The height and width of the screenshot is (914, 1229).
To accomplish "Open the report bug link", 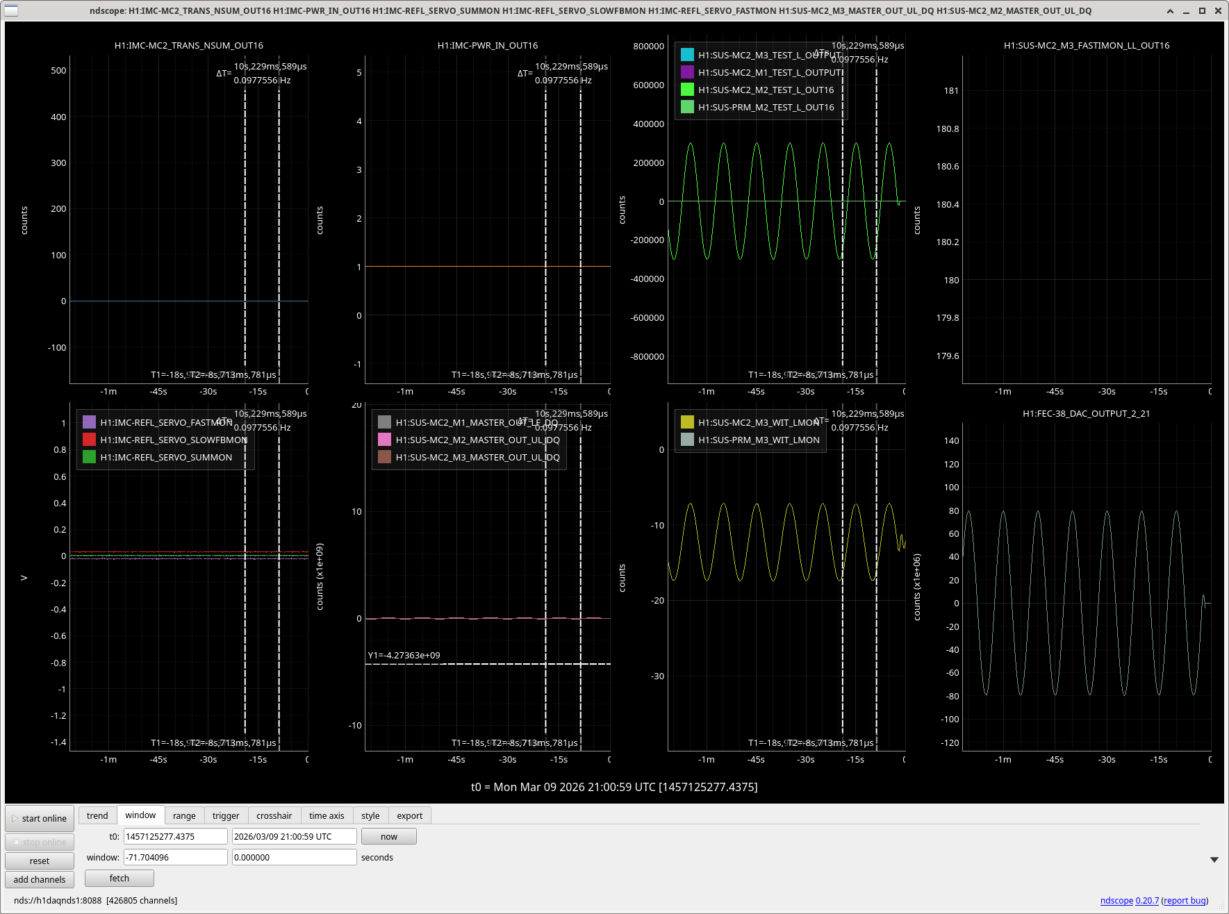I will [x=1185, y=900].
